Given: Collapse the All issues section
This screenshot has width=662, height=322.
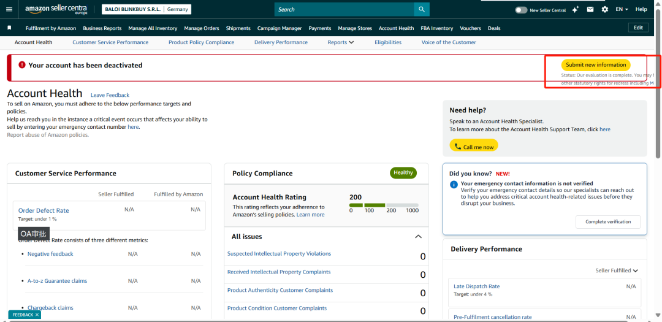Looking at the screenshot, I should tap(418, 237).
